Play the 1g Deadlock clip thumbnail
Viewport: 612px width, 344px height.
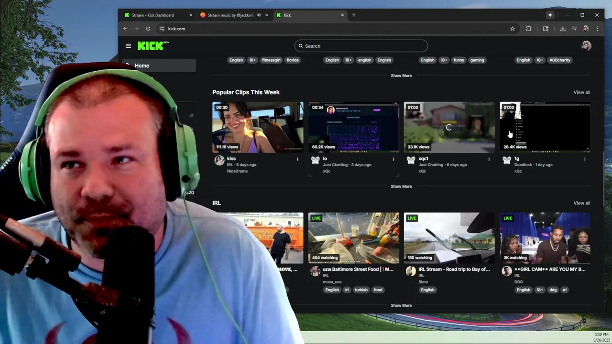545,127
